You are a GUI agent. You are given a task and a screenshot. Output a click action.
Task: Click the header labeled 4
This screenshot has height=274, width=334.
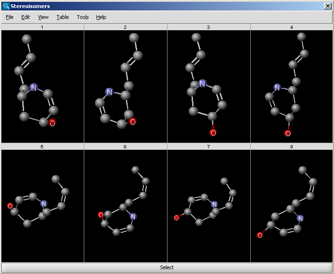point(291,27)
